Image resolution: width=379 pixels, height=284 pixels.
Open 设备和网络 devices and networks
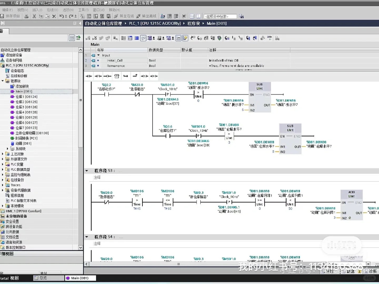click(14, 60)
